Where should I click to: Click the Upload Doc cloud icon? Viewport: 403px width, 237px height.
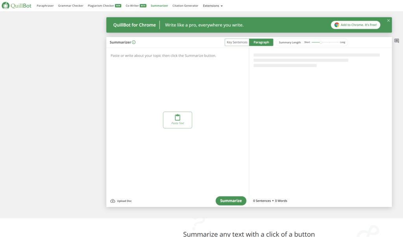pos(113,201)
